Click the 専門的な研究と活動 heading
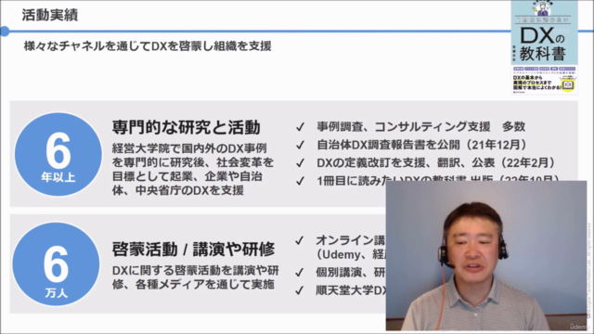594x334 pixels. click(x=186, y=127)
